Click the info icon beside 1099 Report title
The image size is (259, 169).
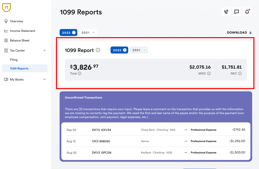click(x=98, y=50)
